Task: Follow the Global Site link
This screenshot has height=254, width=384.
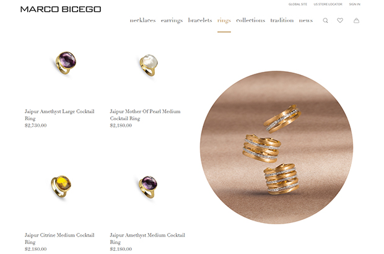Action: point(297,4)
